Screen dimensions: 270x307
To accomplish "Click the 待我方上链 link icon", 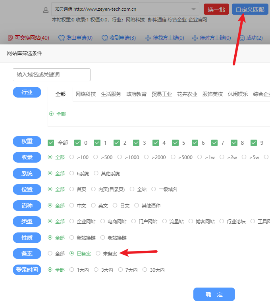I will point(148,38).
